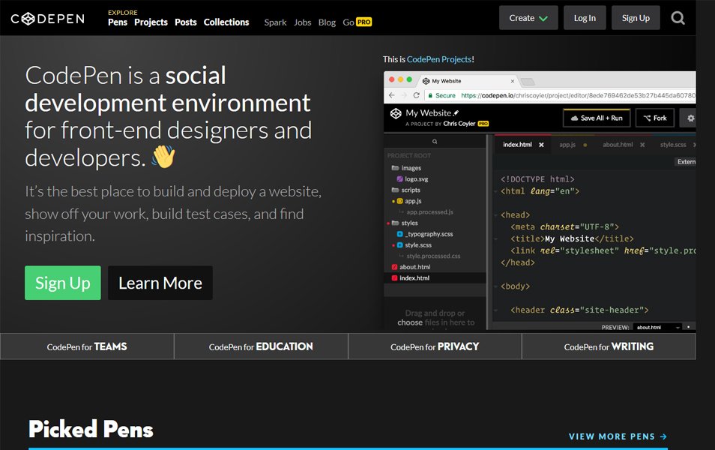Click the green lock Secure indicator
This screenshot has width=715, height=450.
441,95
